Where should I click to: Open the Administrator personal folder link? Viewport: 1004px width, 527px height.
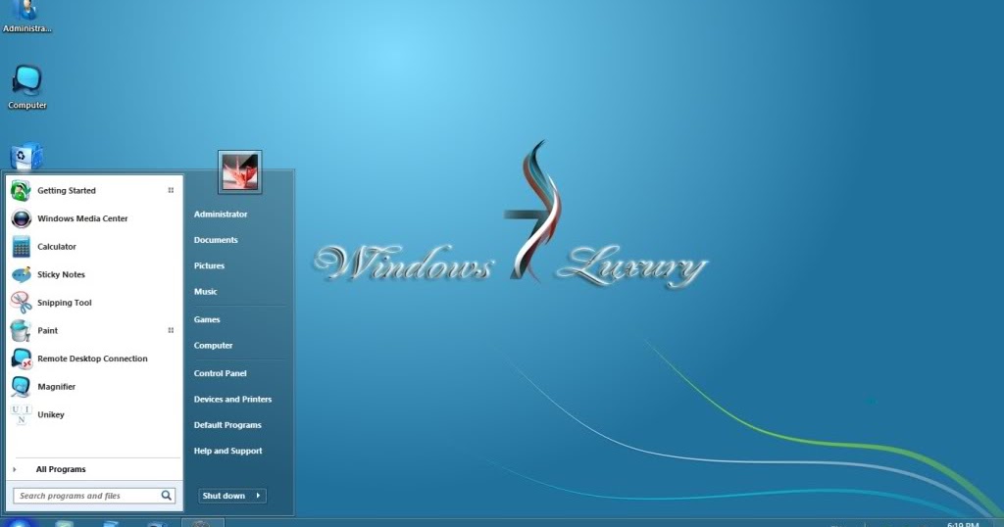point(221,215)
